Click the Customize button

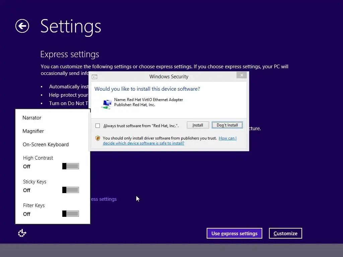285,233
